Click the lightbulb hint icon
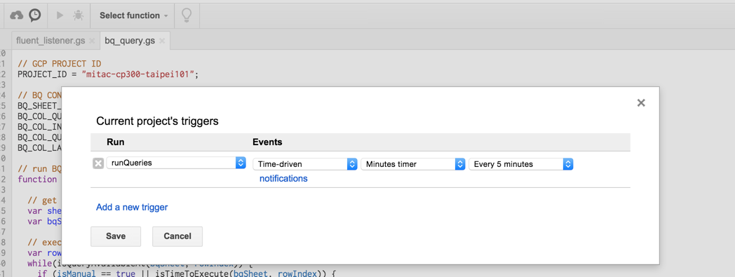 coord(187,15)
